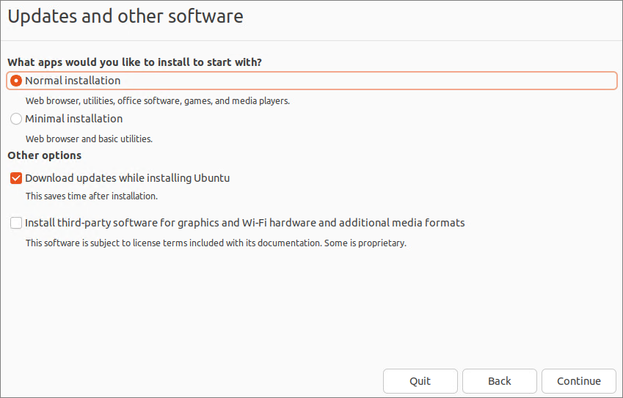The image size is (623, 398).
Task: Enable the install third-party software checkbox
Action: (16, 223)
